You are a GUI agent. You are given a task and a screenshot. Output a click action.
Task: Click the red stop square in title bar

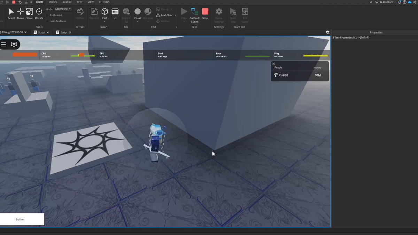pyautogui.click(x=14, y=2)
